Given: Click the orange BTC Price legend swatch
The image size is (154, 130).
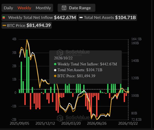Looking at the screenshot, I should [4, 25].
